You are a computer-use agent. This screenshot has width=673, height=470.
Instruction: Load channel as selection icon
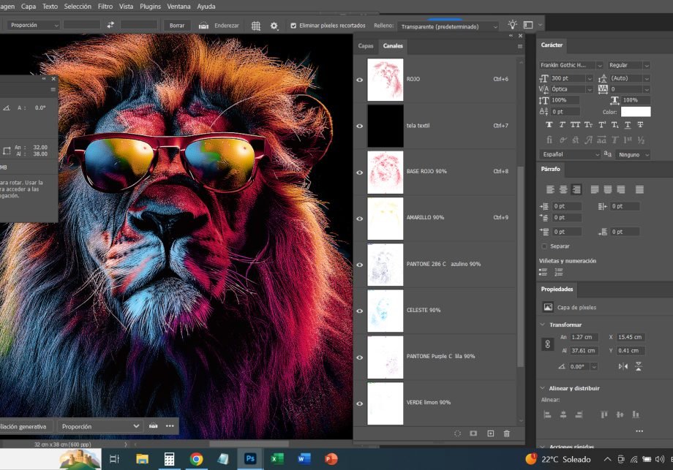(457, 433)
